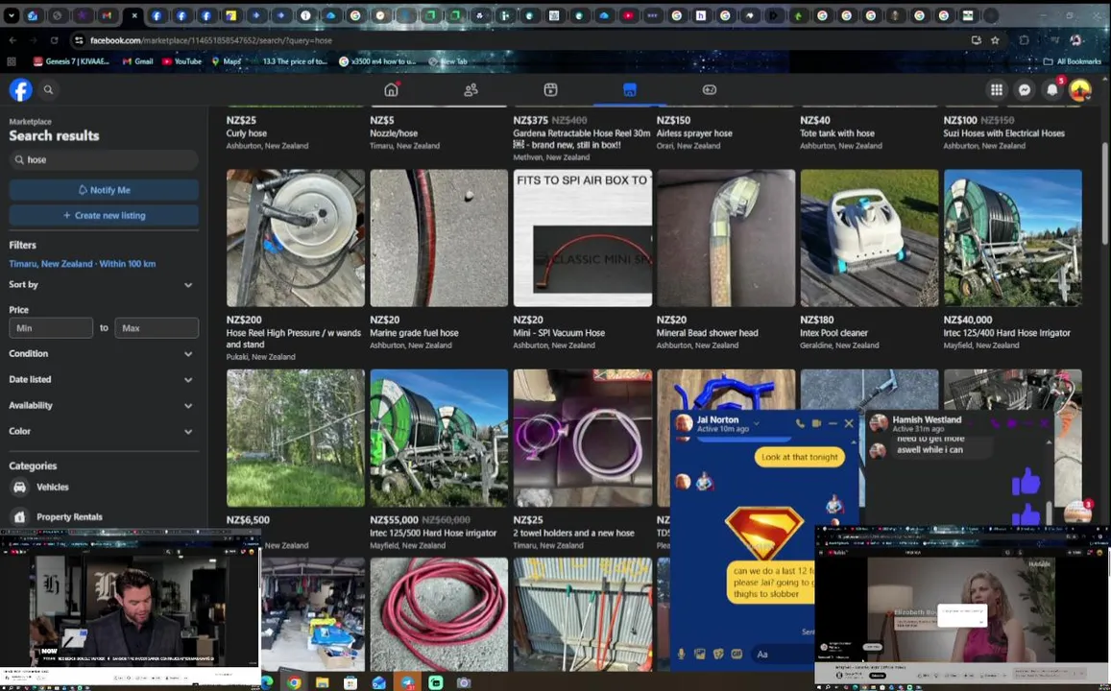Open the All Bookmarks folder
This screenshot has width=1111, height=691.
pos(1072,61)
